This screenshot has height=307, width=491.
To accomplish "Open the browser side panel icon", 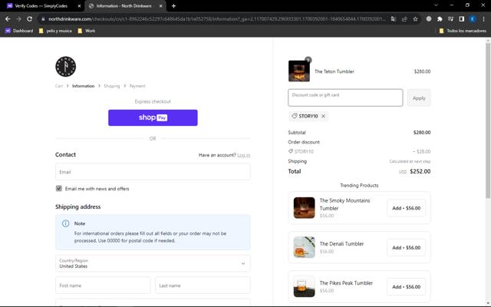I will coord(462,19).
